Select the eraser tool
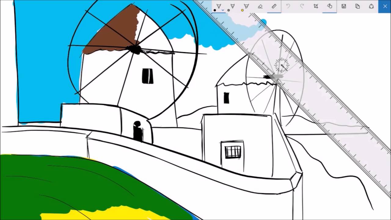This screenshot has height=220, width=391. (260, 6)
